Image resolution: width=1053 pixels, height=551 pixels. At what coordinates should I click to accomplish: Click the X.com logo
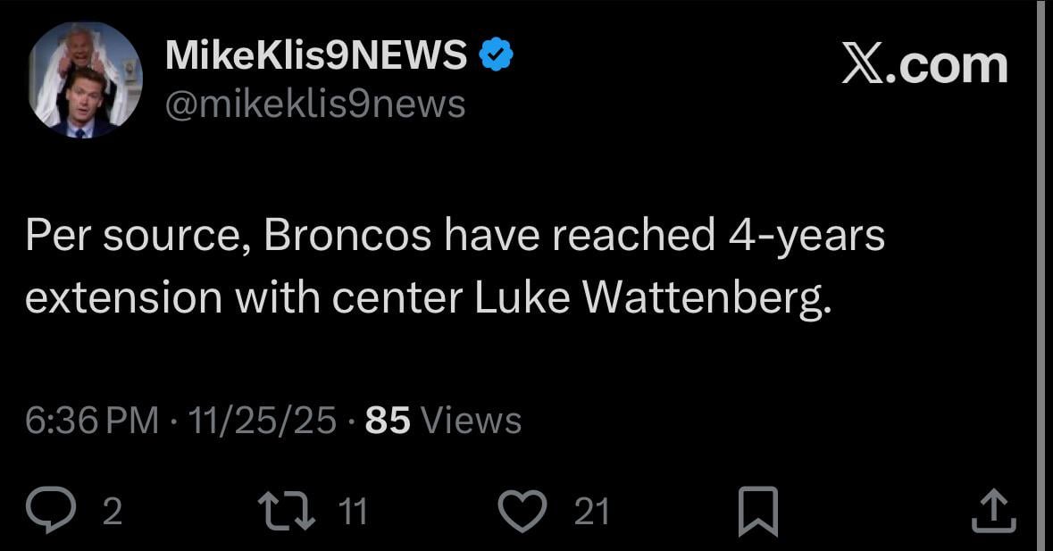point(926,63)
